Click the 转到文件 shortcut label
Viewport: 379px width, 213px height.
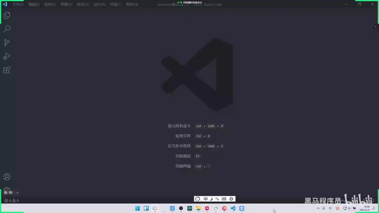point(183,136)
